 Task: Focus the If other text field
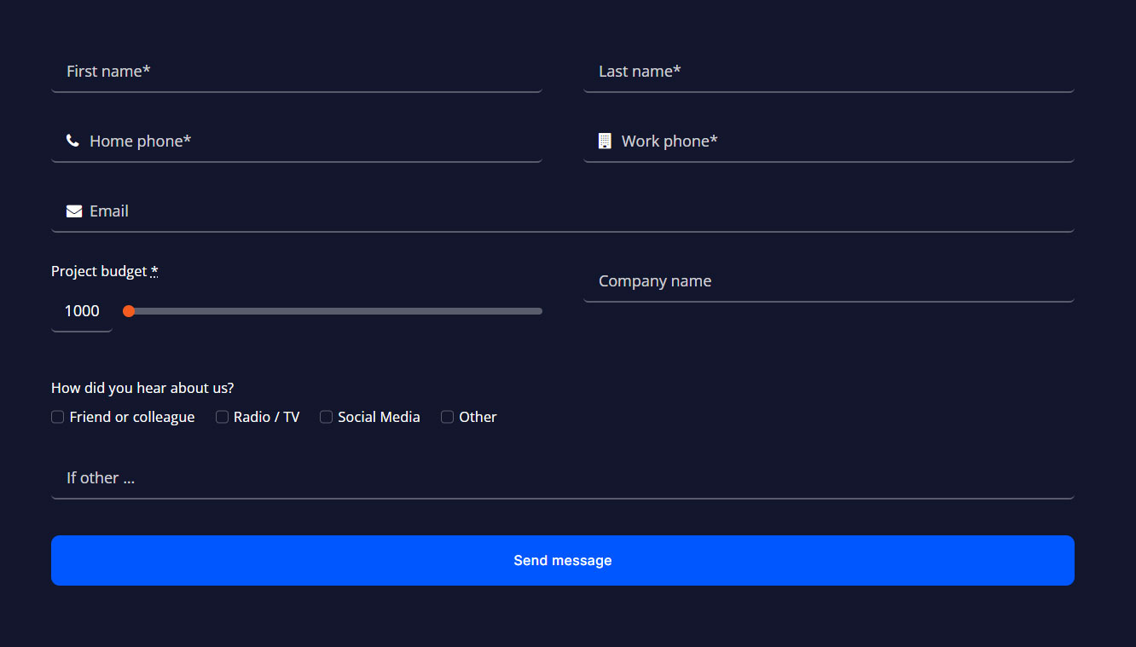coord(563,478)
